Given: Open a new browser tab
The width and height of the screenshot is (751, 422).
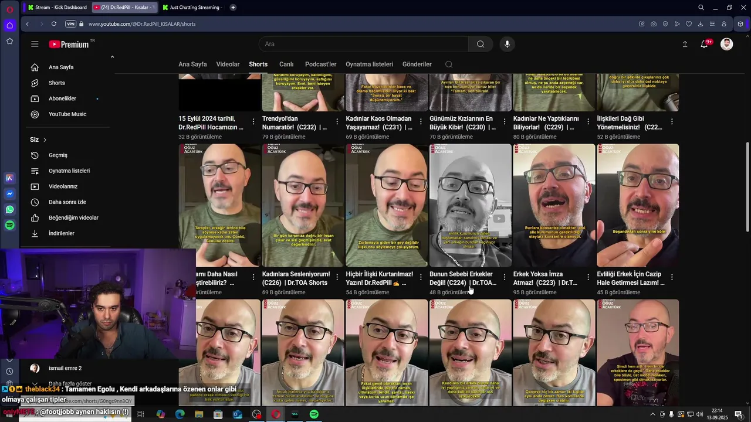Looking at the screenshot, I should [x=233, y=7].
